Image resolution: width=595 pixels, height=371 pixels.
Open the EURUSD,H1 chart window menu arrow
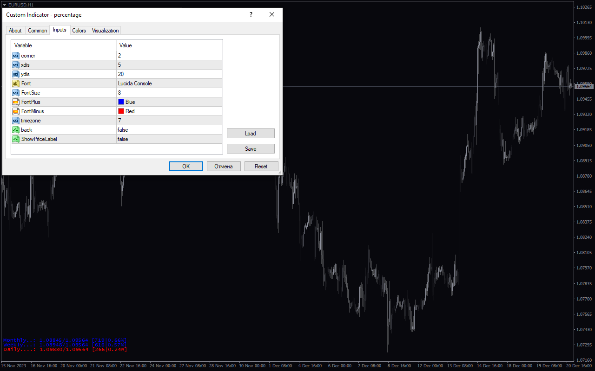(x=4, y=5)
